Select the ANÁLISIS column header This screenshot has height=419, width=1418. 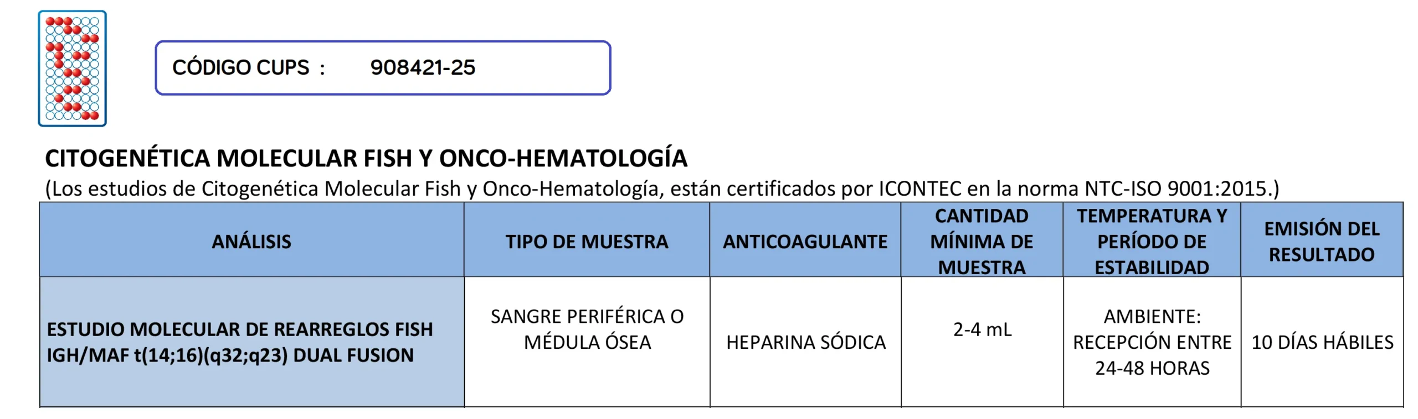pos(251,242)
